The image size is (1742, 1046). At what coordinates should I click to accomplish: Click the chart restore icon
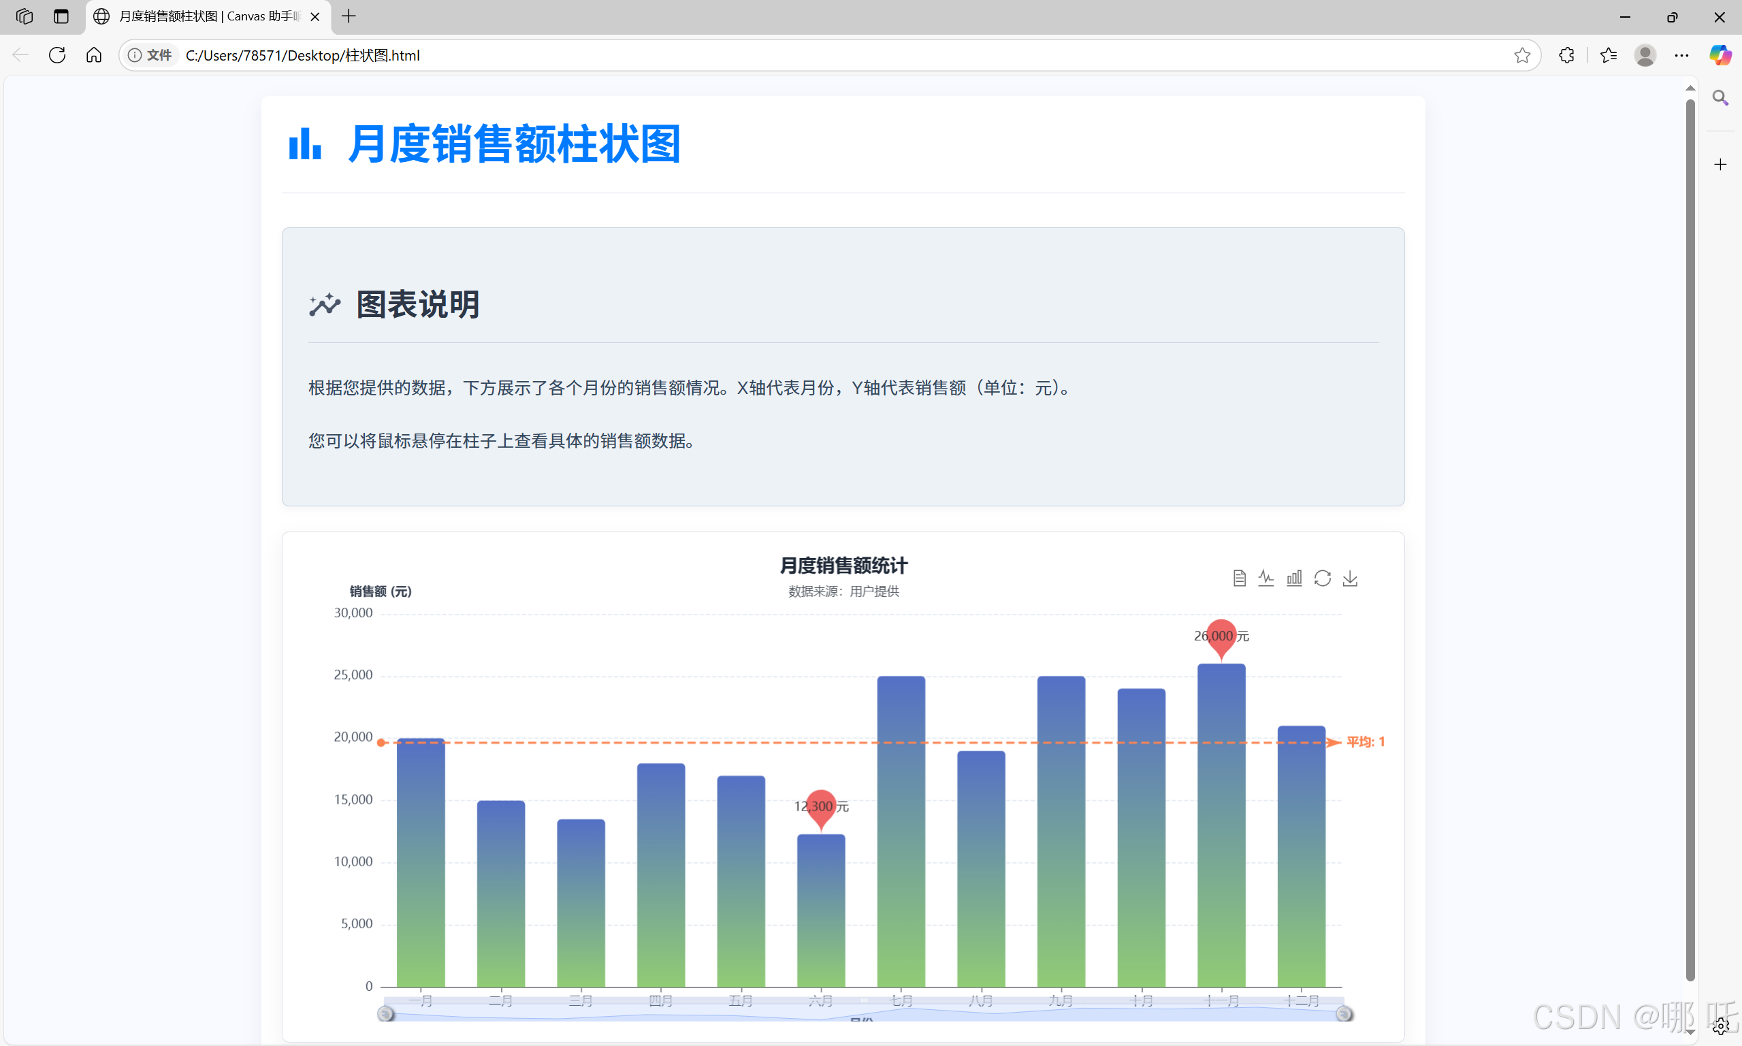coord(1323,578)
